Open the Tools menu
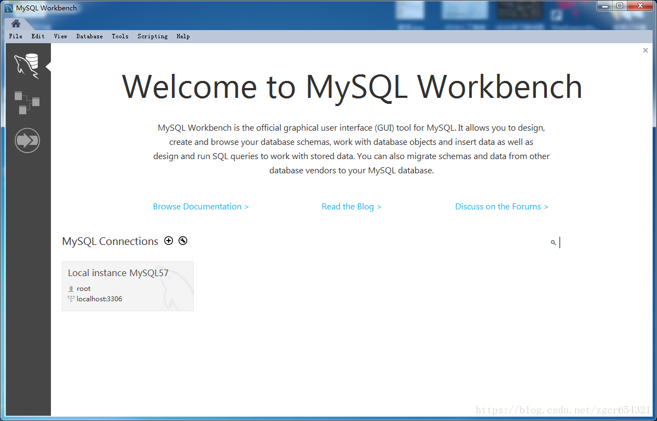This screenshot has height=421, width=657. pos(120,36)
